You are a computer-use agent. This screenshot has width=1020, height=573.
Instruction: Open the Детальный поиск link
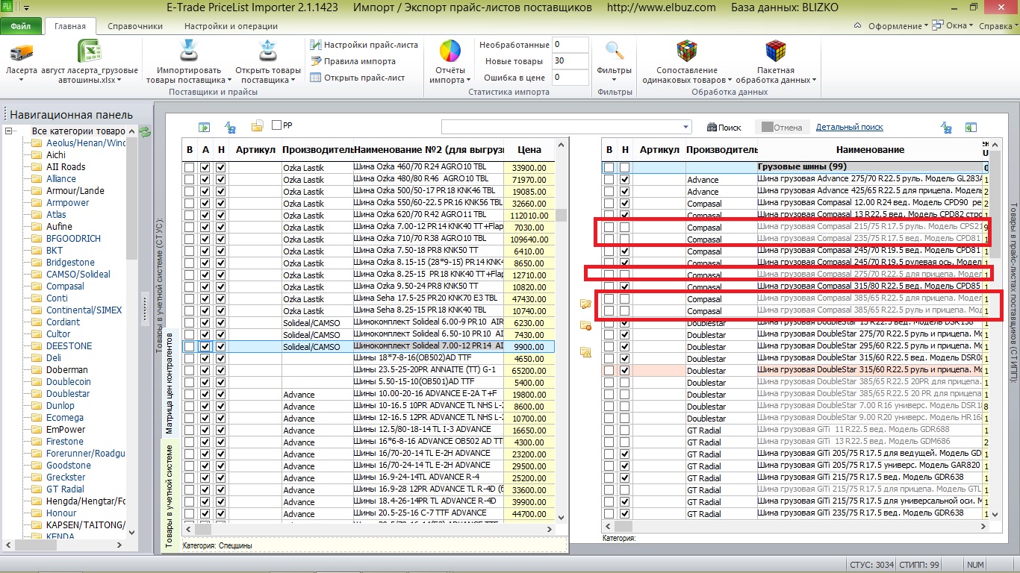pyautogui.click(x=850, y=128)
